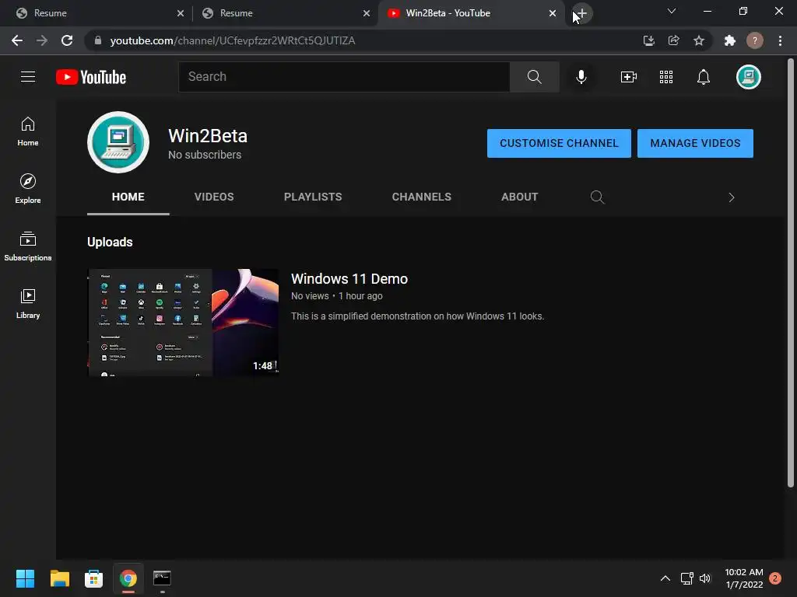This screenshot has width=797, height=597.
Task: Switch to the CHANNELS tab
Action: 421,197
